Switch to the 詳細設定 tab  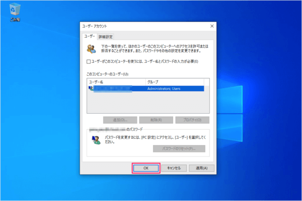[106, 36]
